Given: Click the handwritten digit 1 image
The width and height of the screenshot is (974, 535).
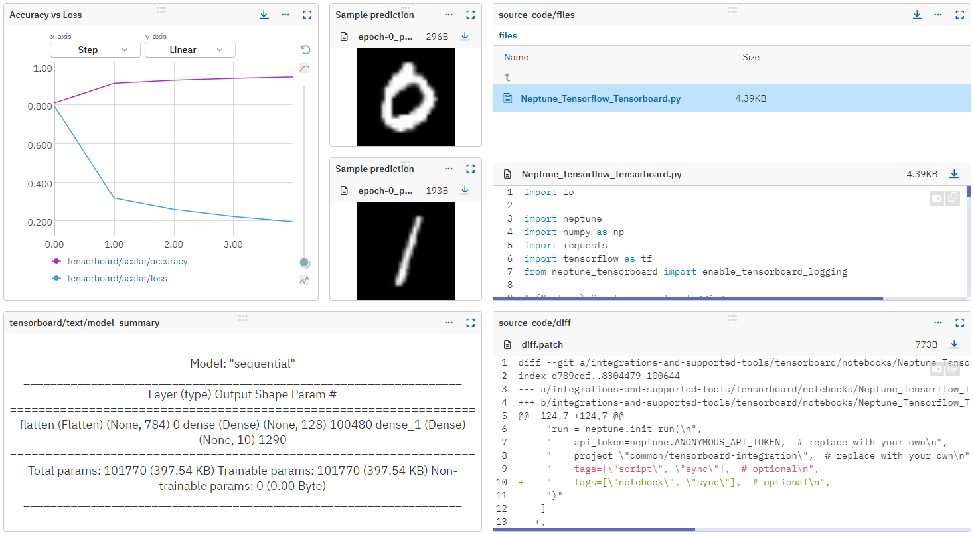Looking at the screenshot, I should click(406, 251).
